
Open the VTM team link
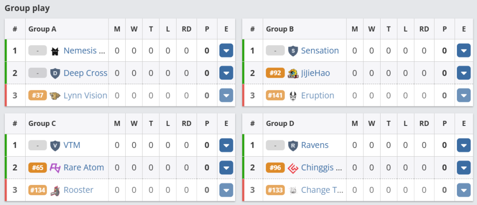pos(72,145)
